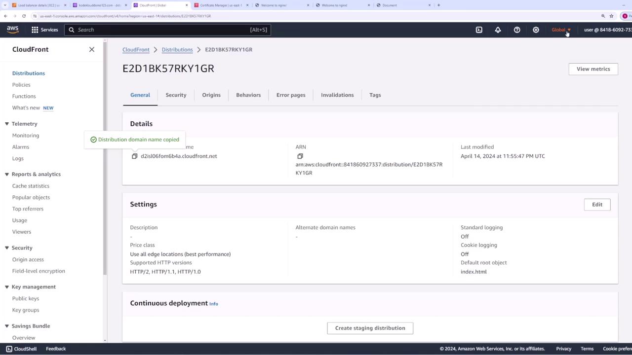Open Feedback in the footer
The width and height of the screenshot is (632, 355).
56,349
